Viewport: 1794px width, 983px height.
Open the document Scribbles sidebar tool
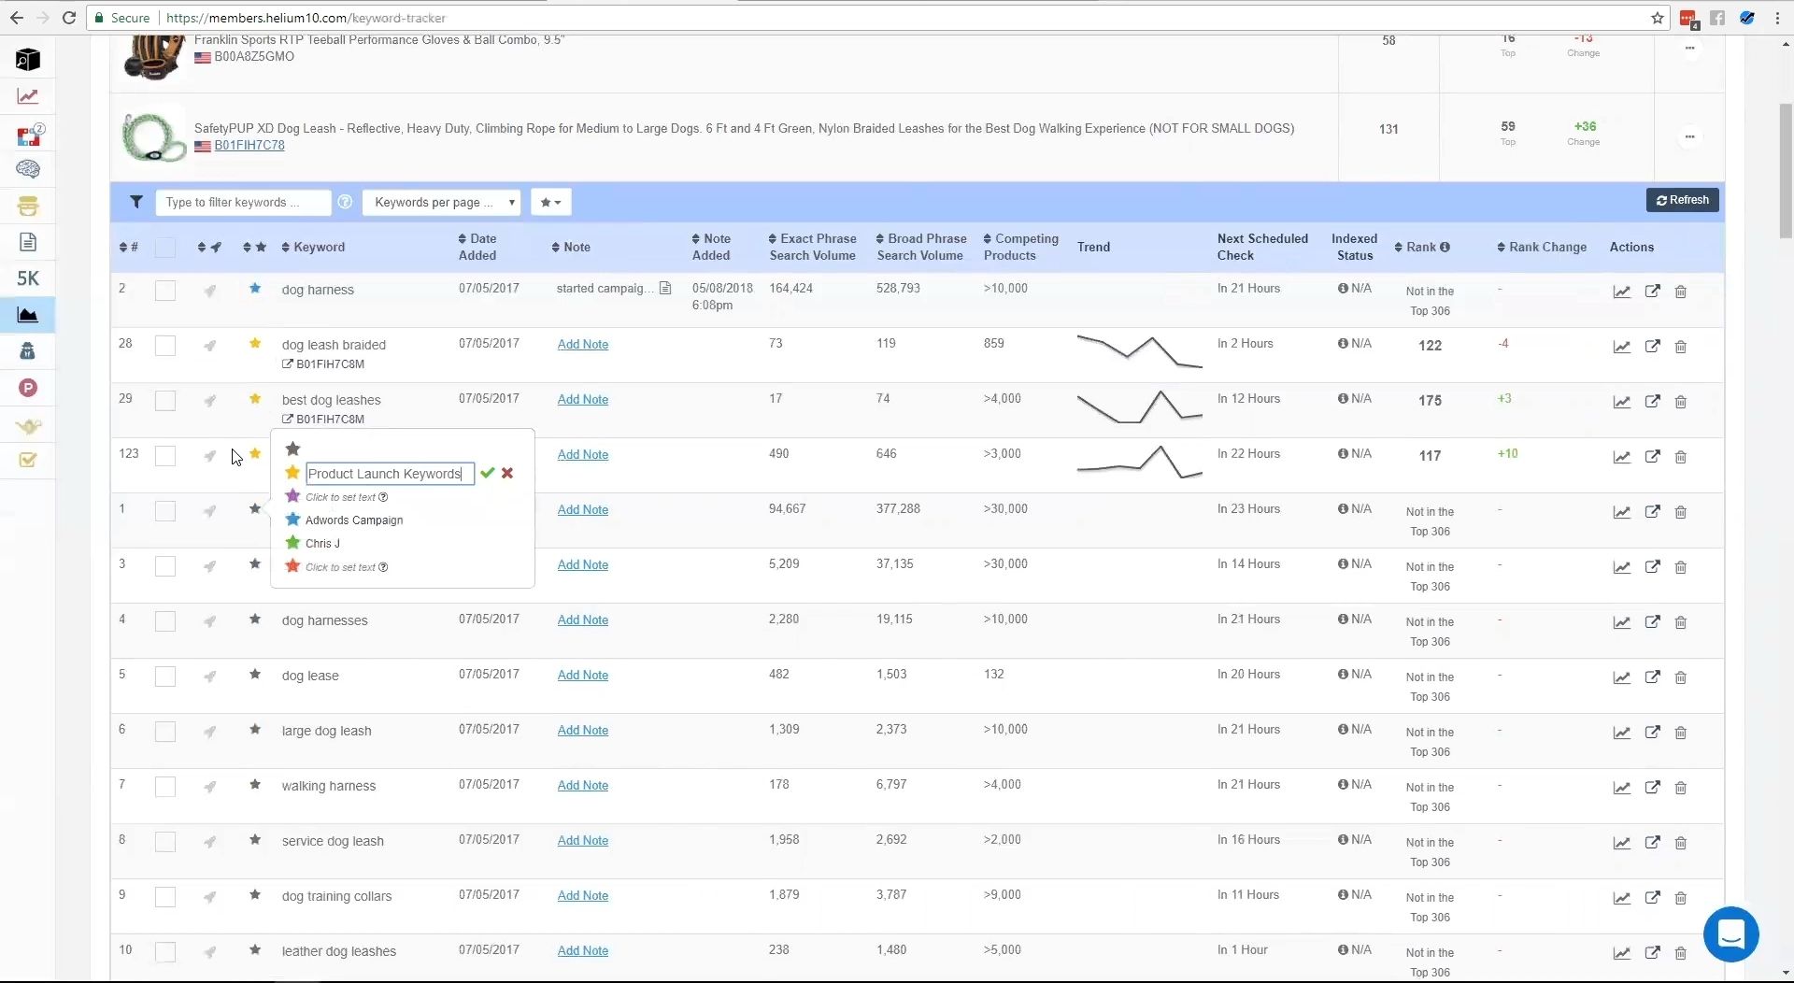point(28,242)
